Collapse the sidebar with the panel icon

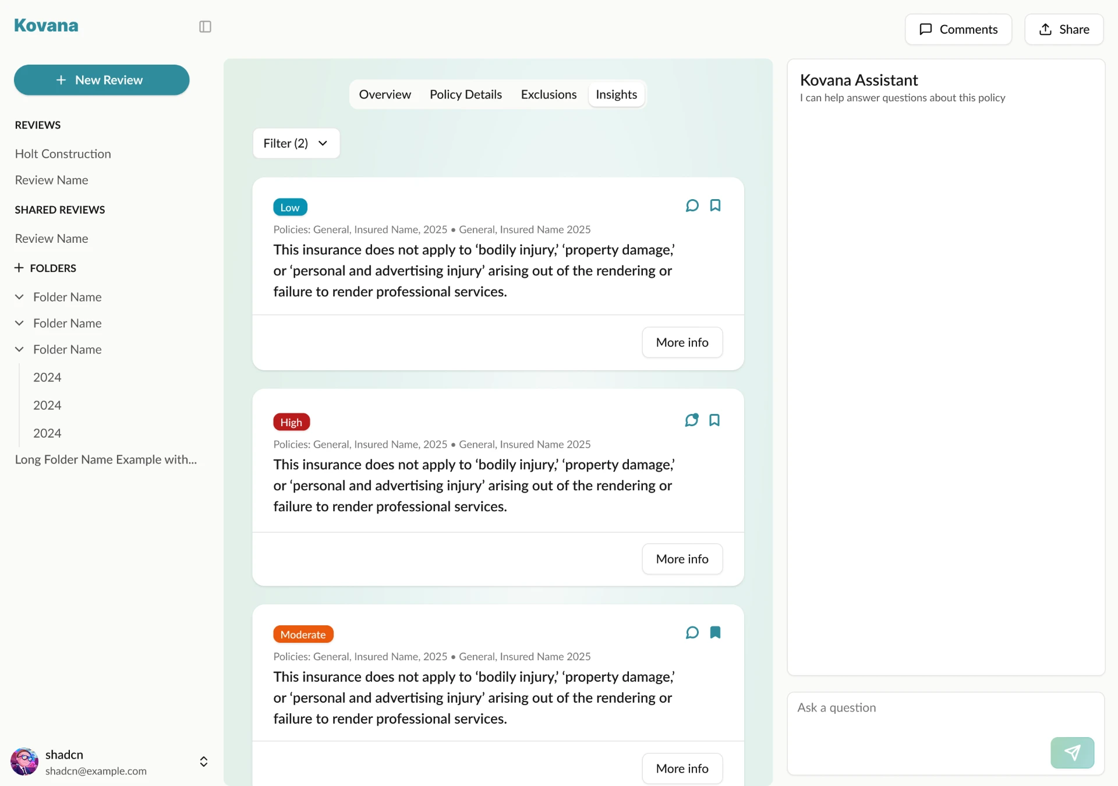pyautogui.click(x=205, y=27)
